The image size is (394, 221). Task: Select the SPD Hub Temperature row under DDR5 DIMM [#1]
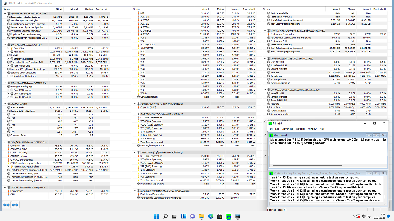(x=194, y=118)
